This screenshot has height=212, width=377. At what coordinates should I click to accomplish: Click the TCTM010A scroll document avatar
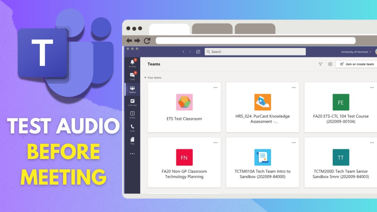pos(263,157)
